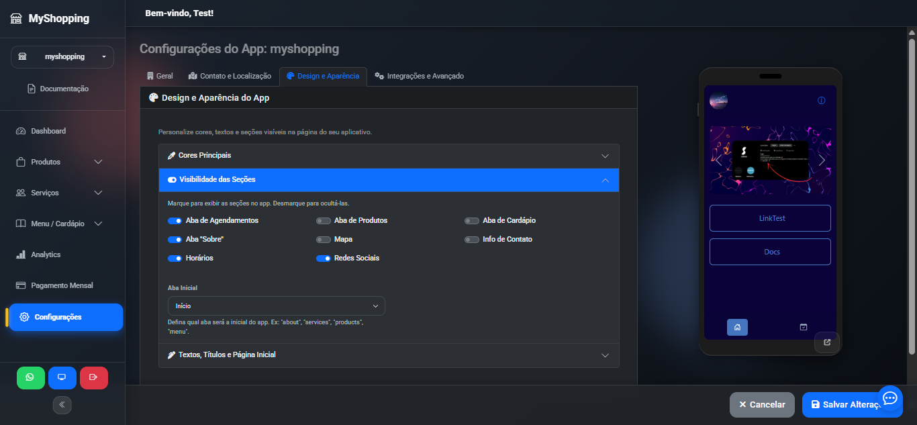Click the page vertical scrollbar
917x425 pixels.
click(912, 197)
